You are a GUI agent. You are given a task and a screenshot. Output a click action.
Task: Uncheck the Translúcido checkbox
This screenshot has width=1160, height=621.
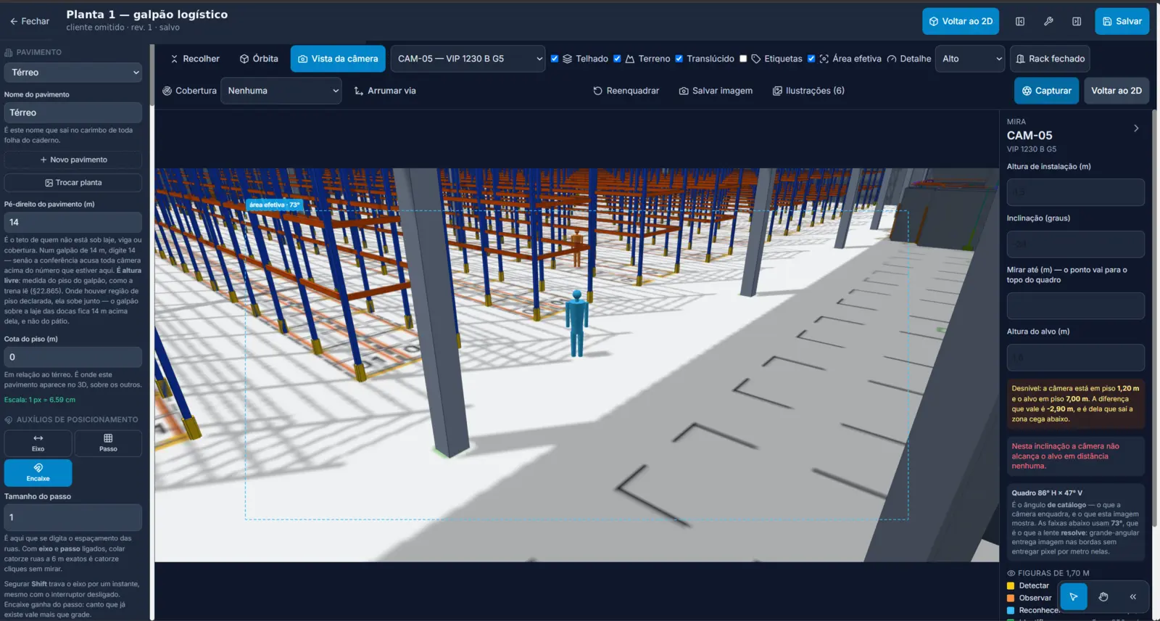(x=679, y=59)
